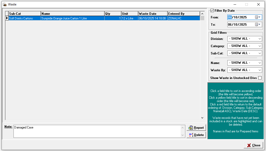This screenshot has height=151, width=266.
Task: Sort by the Entered By column header
Action: (x=183, y=14)
